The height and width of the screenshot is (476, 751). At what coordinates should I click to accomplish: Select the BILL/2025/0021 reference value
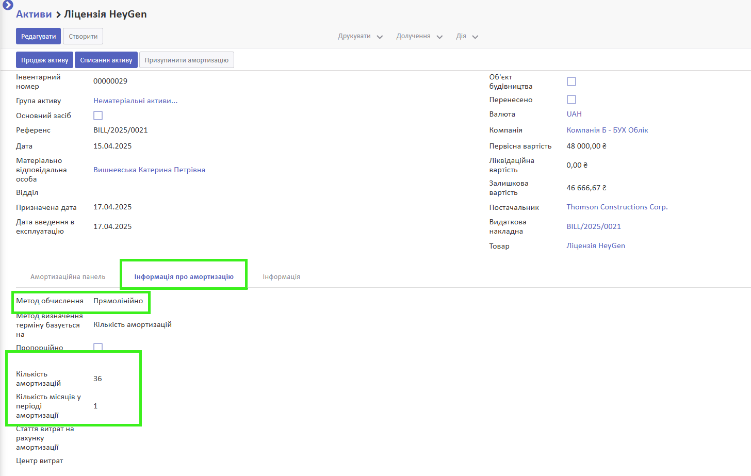coord(121,130)
